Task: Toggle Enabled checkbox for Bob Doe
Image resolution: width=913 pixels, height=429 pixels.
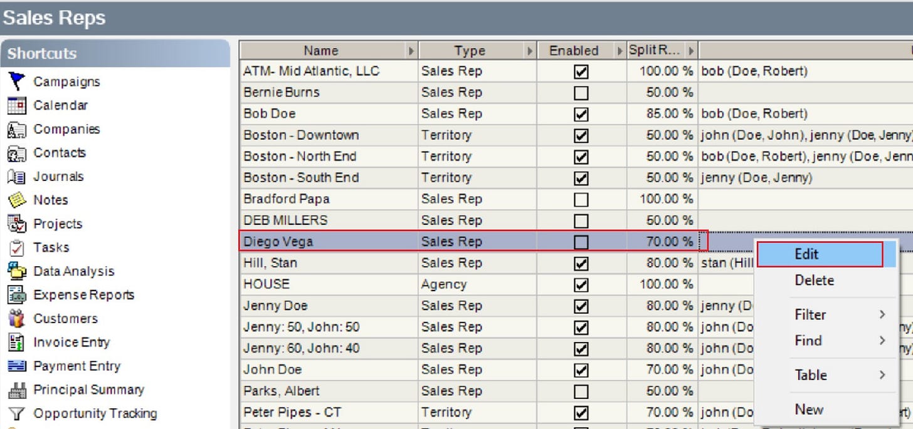Action: click(581, 114)
